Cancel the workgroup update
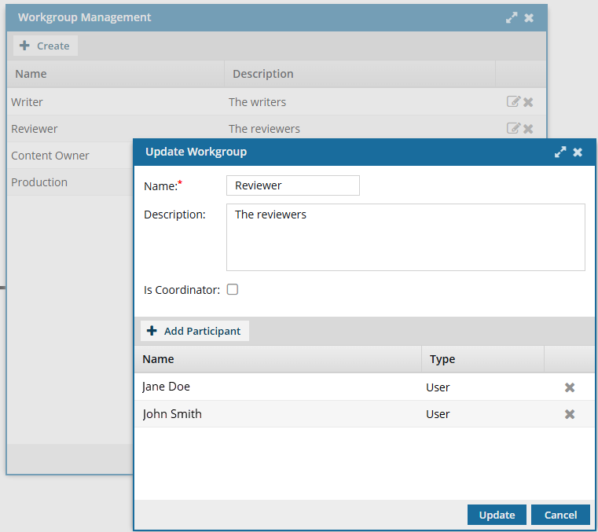The height and width of the screenshot is (532, 598). click(560, 515)
